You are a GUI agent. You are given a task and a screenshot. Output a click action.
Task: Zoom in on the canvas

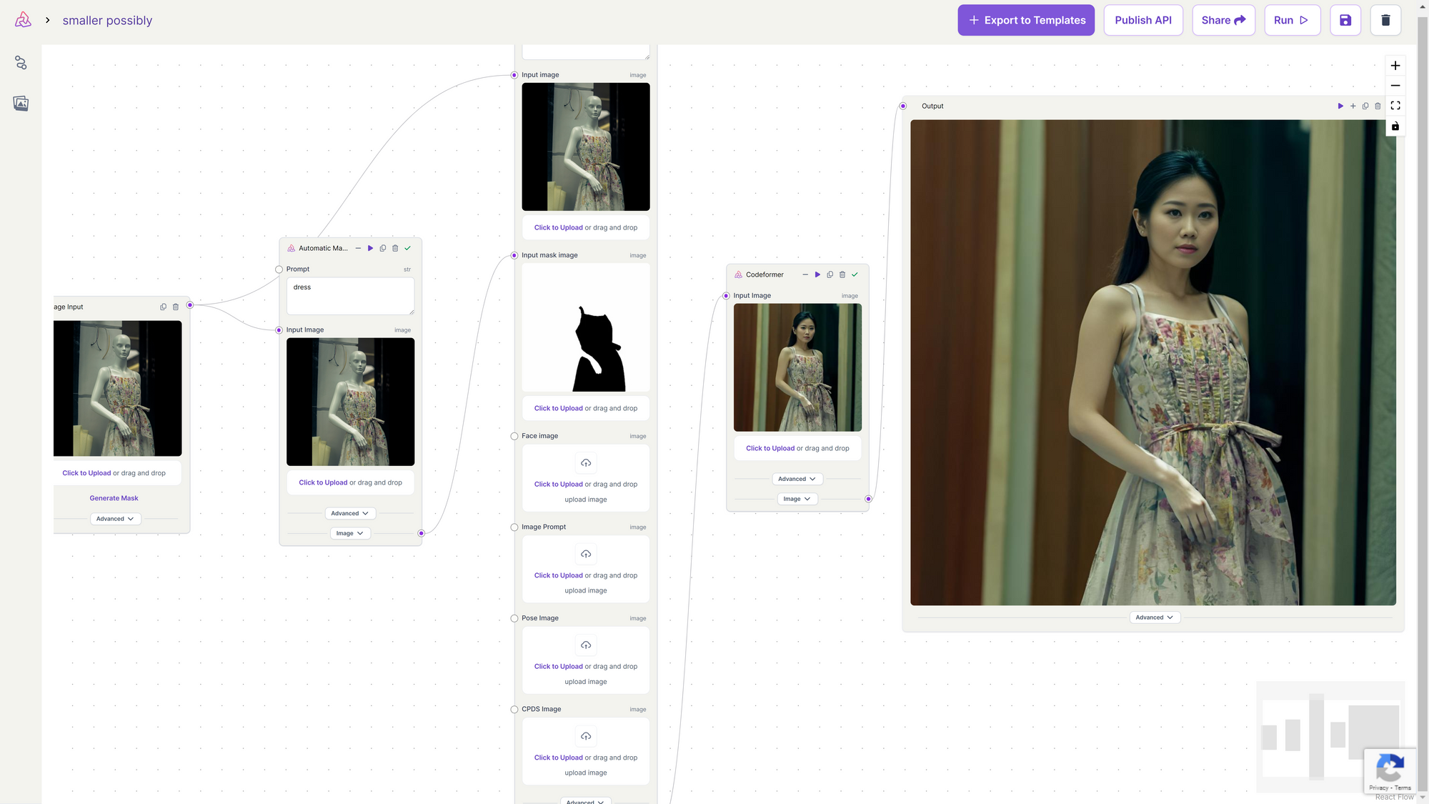(1395, 66)
